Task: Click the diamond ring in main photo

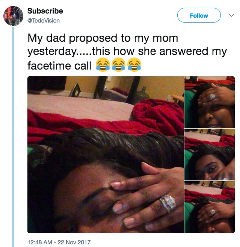Action: [168, 203]
